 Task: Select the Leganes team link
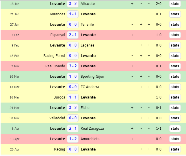(x=88, y=45)
